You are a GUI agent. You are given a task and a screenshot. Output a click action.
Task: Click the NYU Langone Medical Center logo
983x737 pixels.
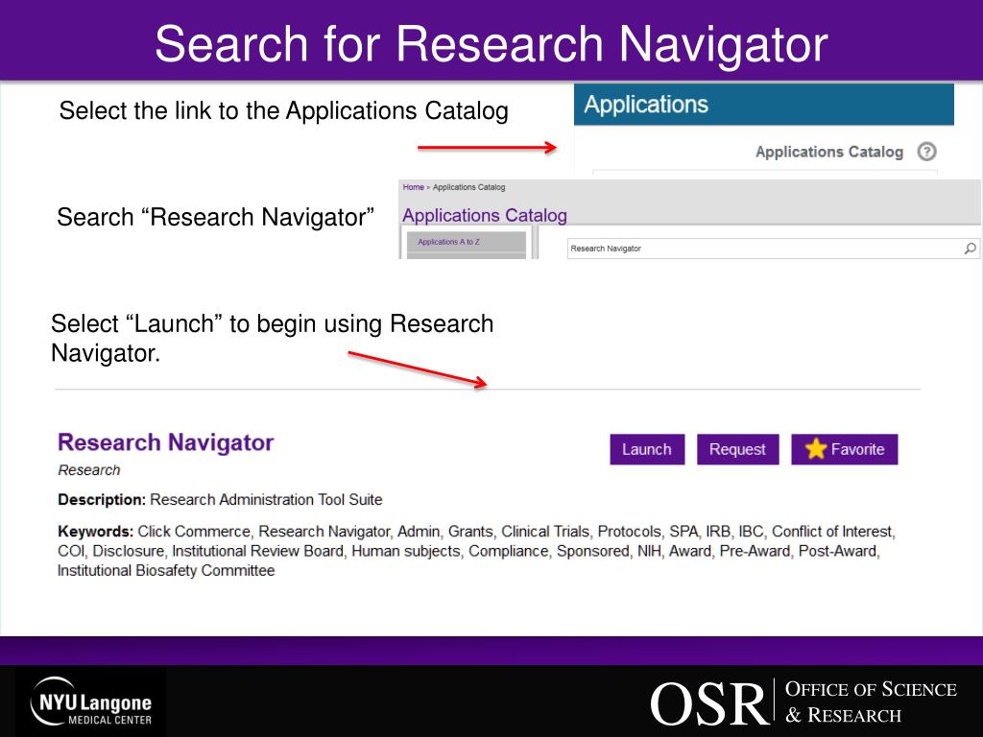pyautogui.click(x=91, y=701)
